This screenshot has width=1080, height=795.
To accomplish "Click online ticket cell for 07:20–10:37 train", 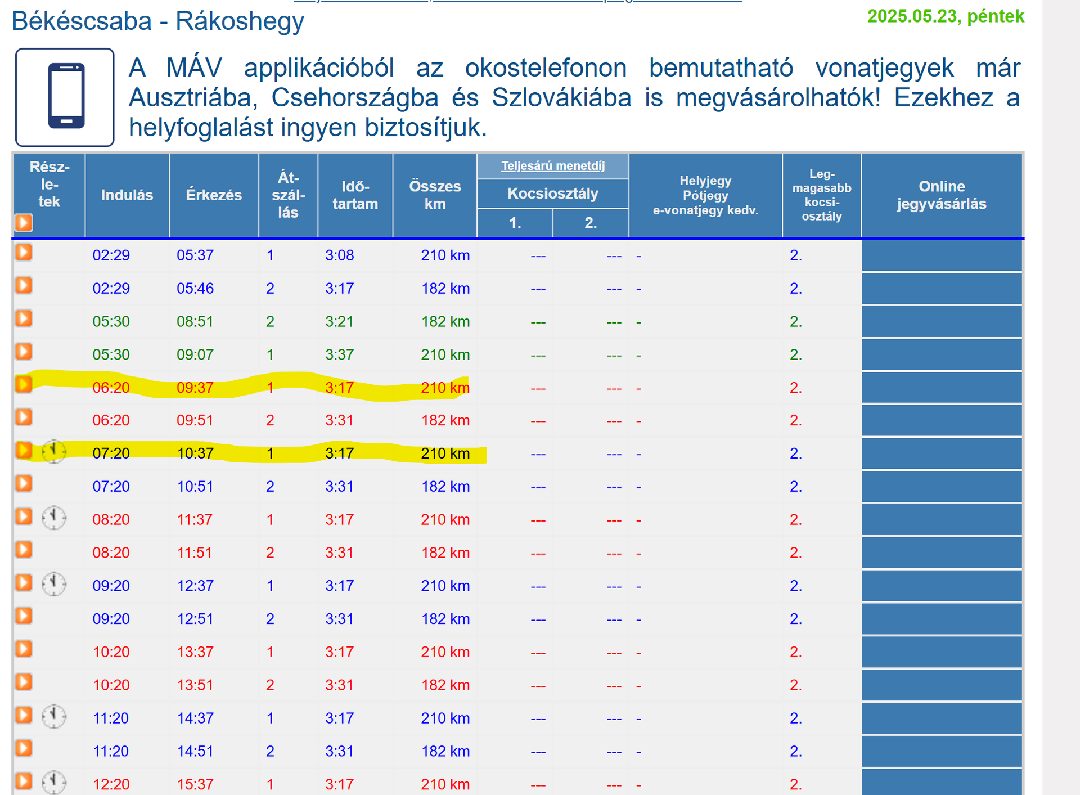I will [941, 453].
